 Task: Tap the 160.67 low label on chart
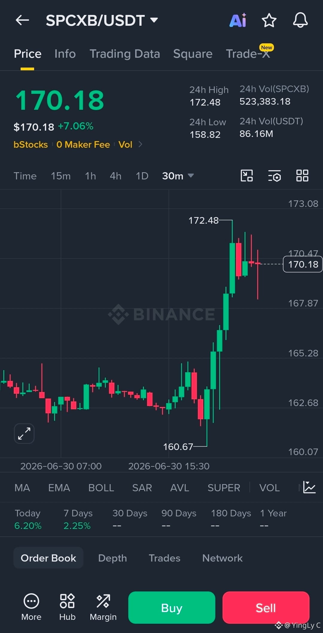(178, 447)
